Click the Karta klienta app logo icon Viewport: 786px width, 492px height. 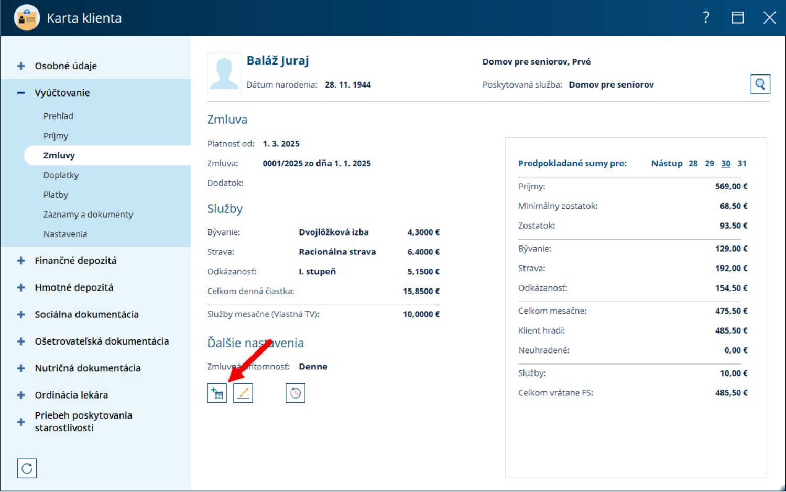[x=27, y=18]
